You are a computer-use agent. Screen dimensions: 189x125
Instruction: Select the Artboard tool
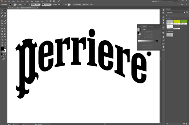coord(2,43)
